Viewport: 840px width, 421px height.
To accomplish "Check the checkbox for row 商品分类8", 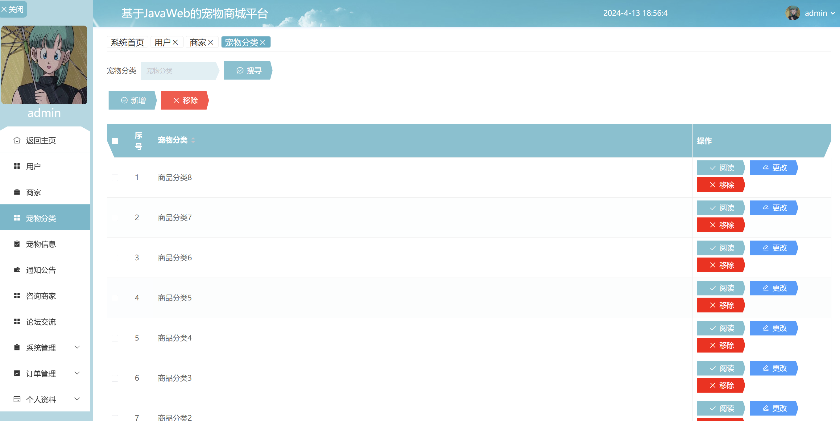I will pyautogui.click(x=115, y=178).
